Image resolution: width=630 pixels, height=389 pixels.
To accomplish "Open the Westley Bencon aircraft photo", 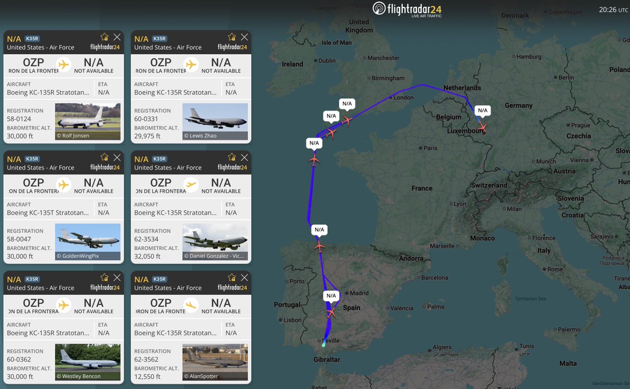I will tap(88, 362).
